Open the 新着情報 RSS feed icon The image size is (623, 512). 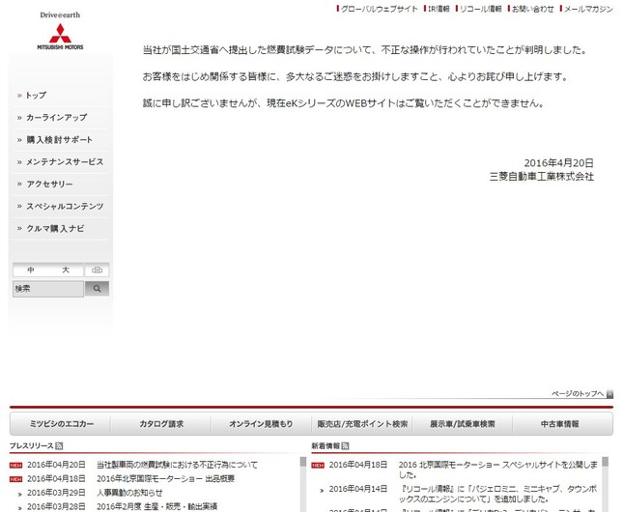click(345, 446)
